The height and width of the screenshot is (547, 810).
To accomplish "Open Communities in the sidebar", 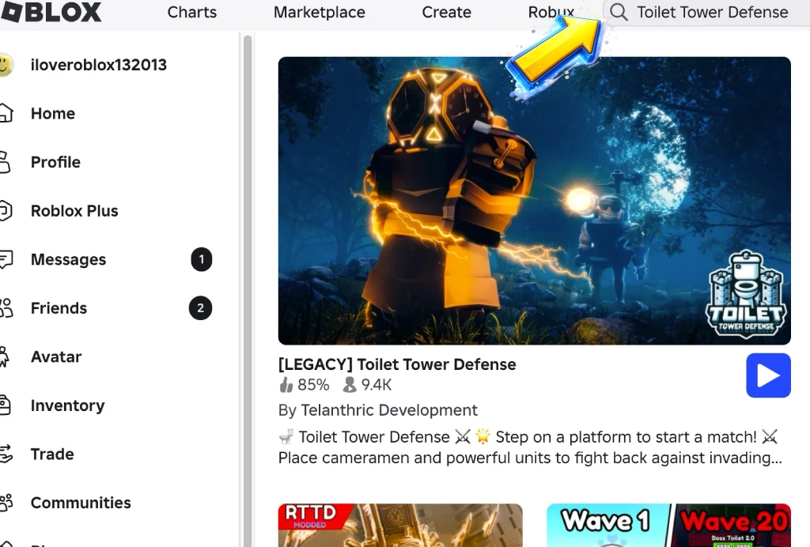I will (x=81, y=503).
